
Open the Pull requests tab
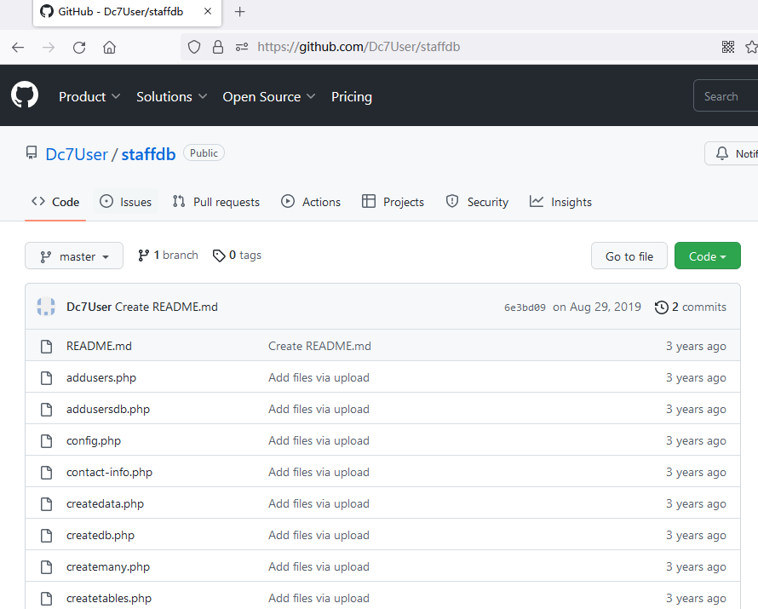216,202
